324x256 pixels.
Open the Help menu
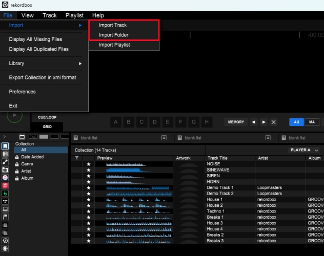98,15
